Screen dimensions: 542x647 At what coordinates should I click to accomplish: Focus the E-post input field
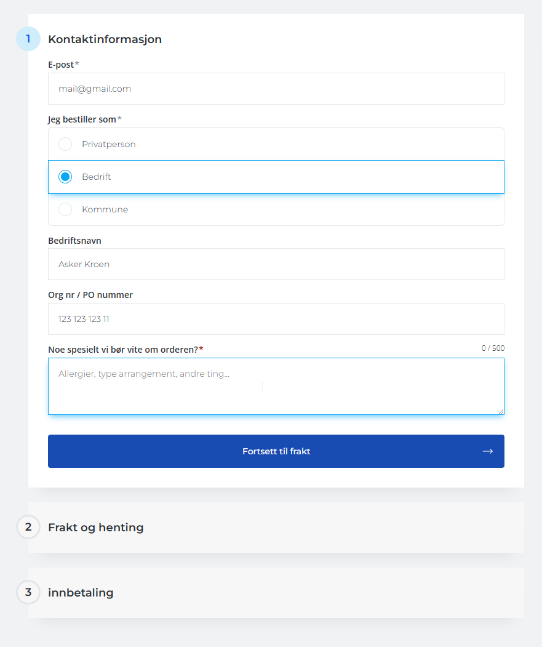[x=276, y=89]
